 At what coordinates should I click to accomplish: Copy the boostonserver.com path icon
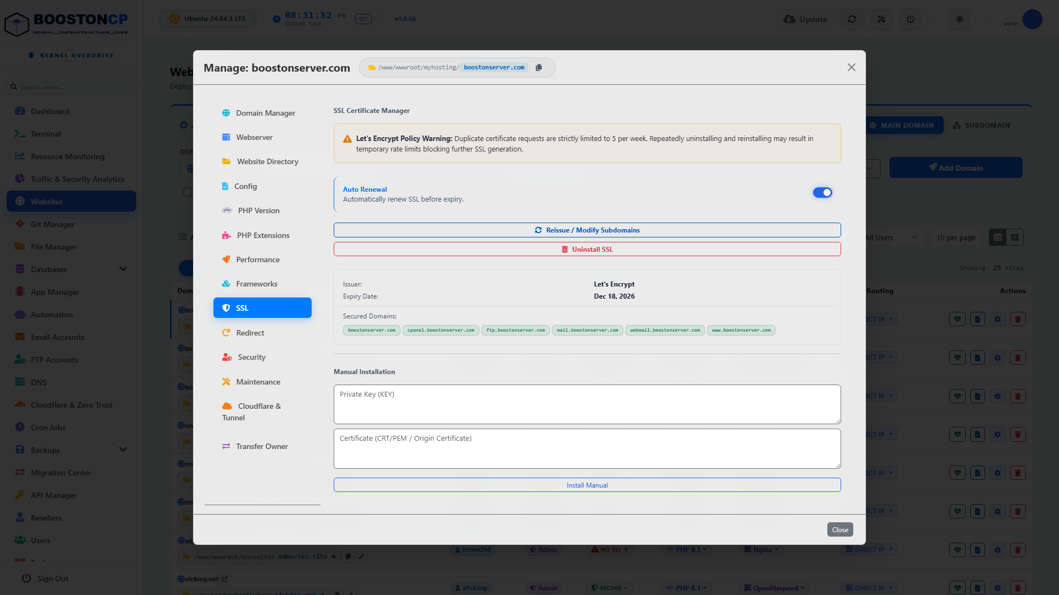tap(539, 67)
